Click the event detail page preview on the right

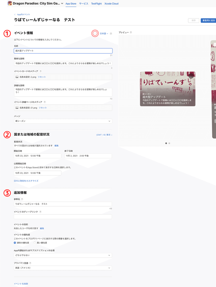pos(213,89)
